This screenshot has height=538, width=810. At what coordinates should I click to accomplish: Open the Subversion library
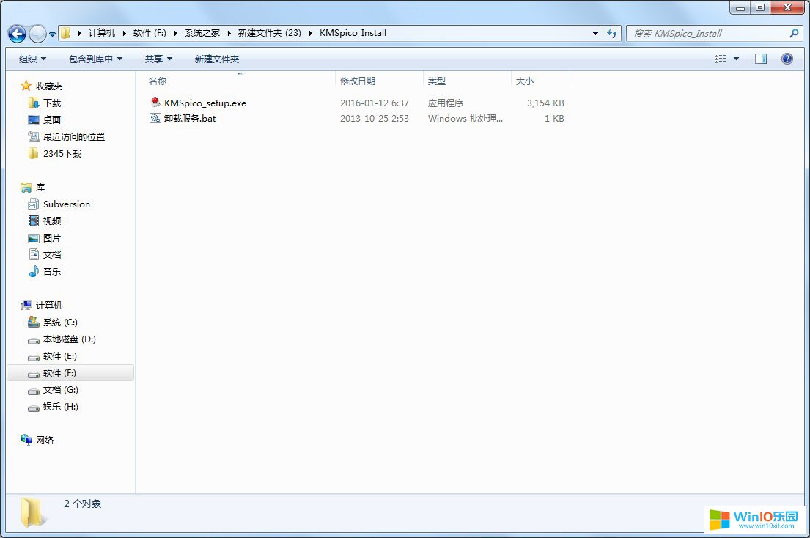(x=66, y=204)
